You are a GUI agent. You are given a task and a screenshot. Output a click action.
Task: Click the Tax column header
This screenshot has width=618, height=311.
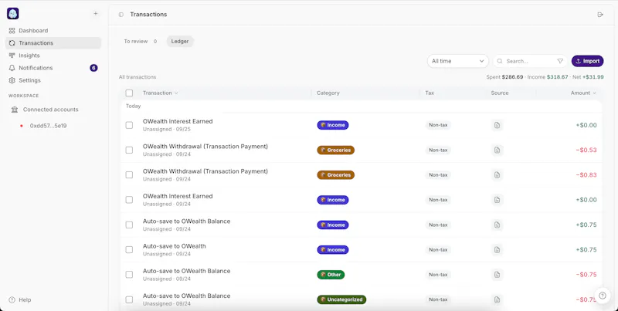click(430, 93)
